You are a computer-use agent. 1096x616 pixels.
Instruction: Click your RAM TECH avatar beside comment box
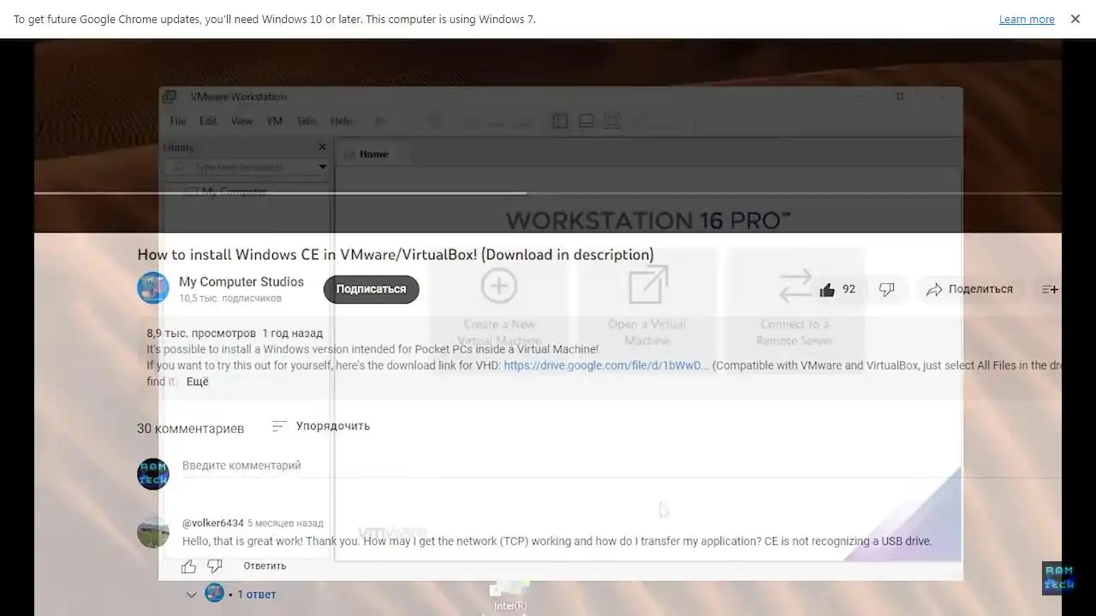tap(153, 473)
